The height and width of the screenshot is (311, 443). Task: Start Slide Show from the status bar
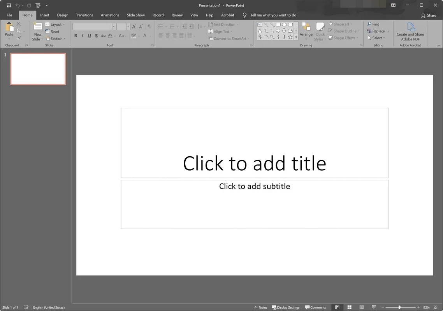[x=373, y=307]
